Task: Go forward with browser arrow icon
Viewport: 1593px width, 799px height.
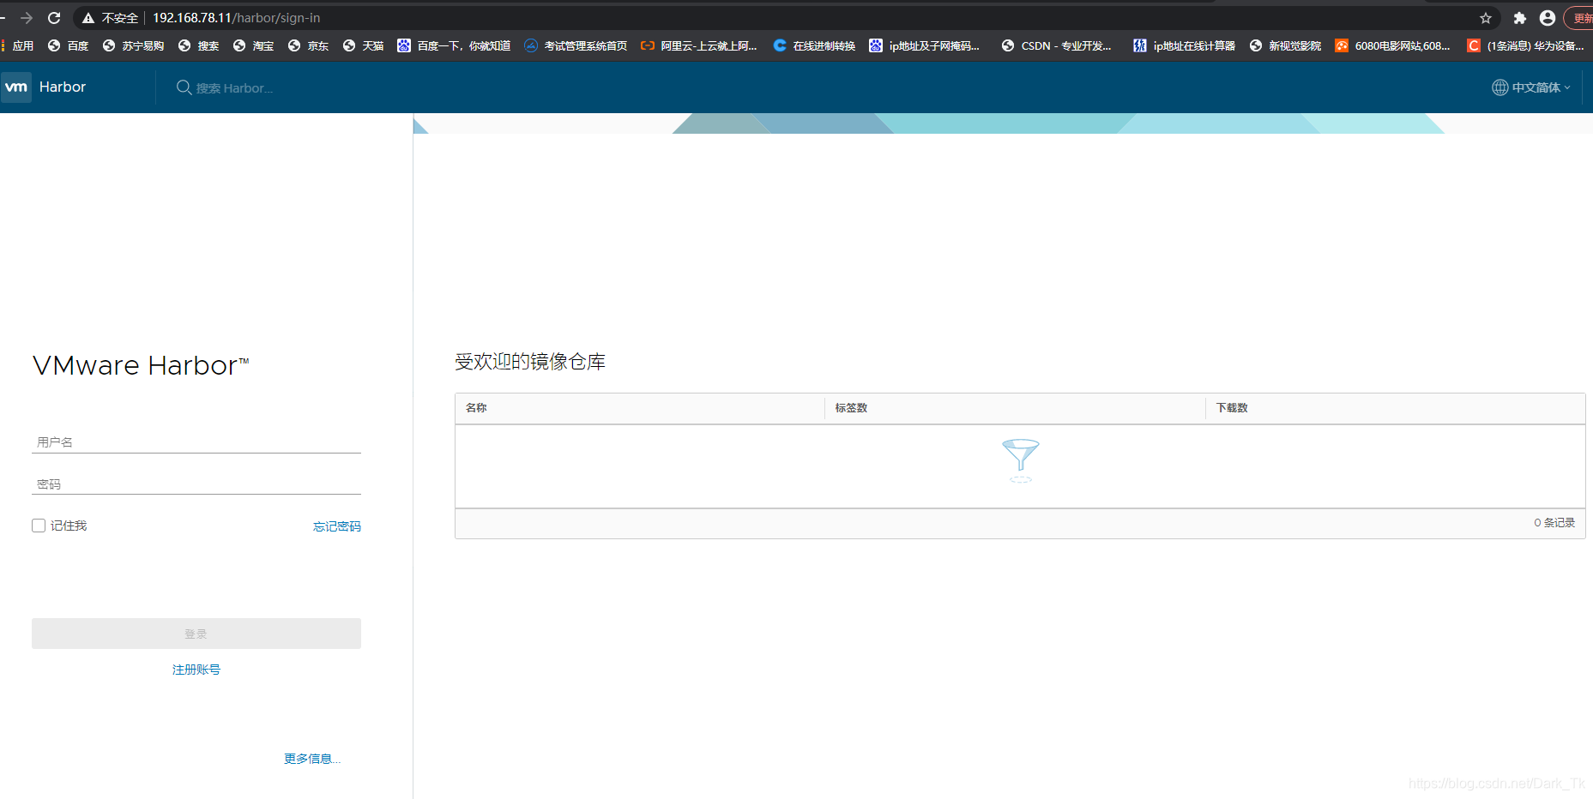Action: coord(27,18)
